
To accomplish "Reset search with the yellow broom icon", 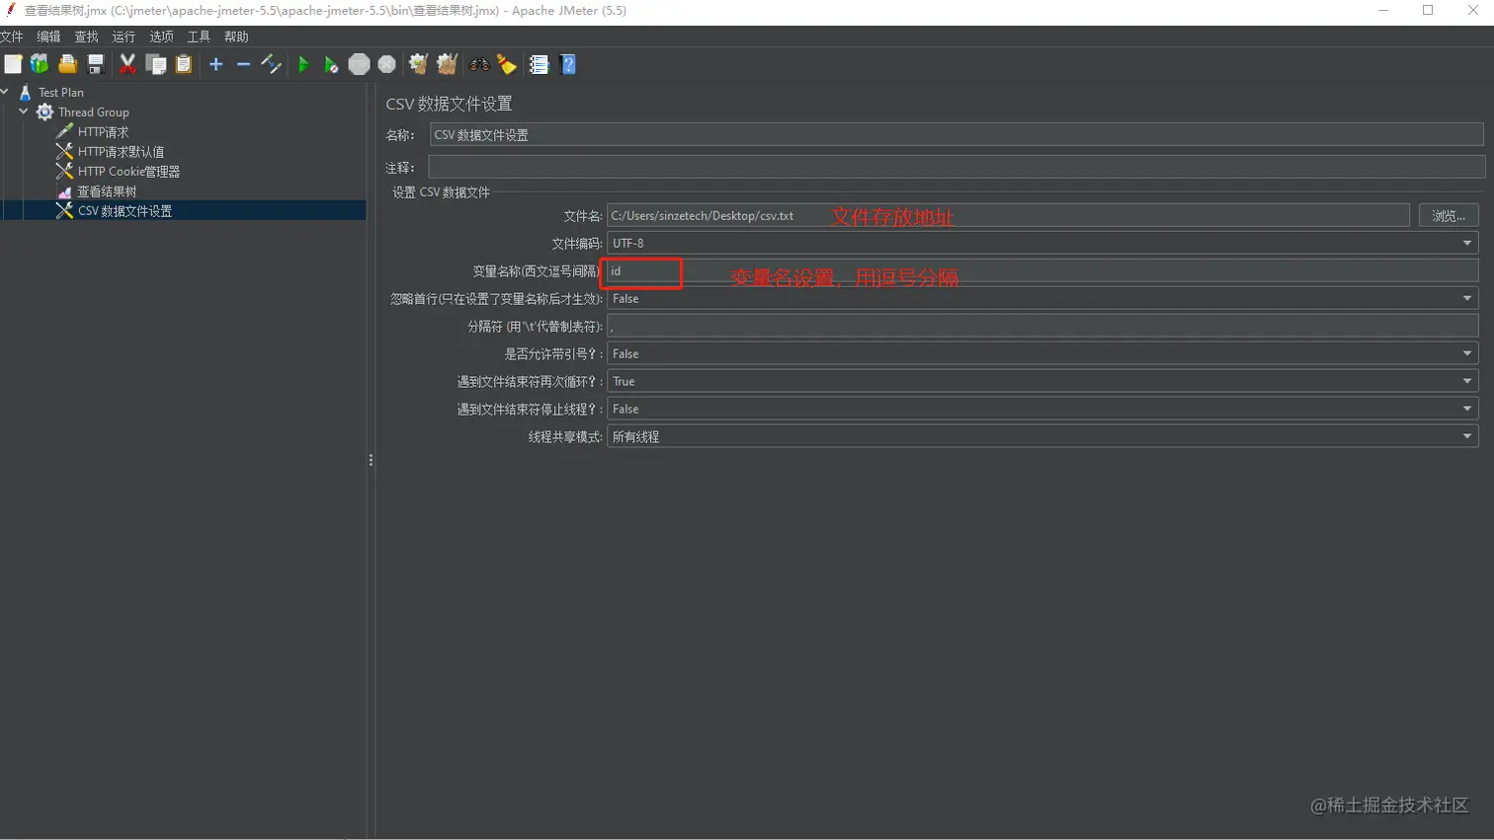I will pyautogui.click(x=507, y=64).
